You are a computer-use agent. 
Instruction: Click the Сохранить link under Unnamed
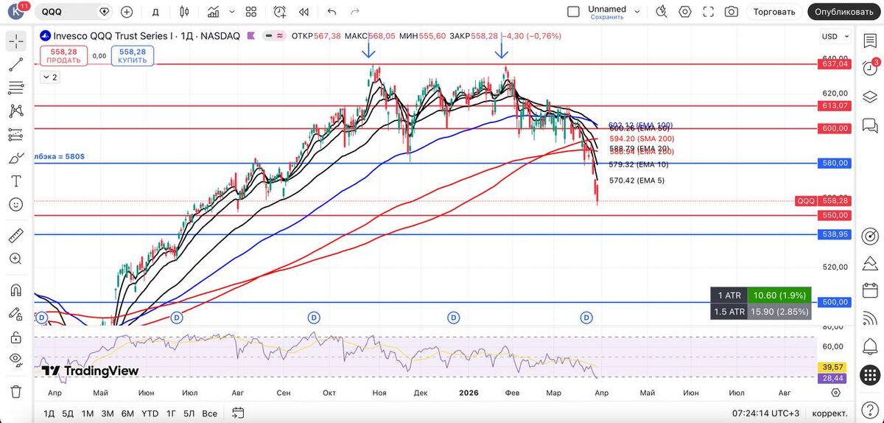[607, 16]
